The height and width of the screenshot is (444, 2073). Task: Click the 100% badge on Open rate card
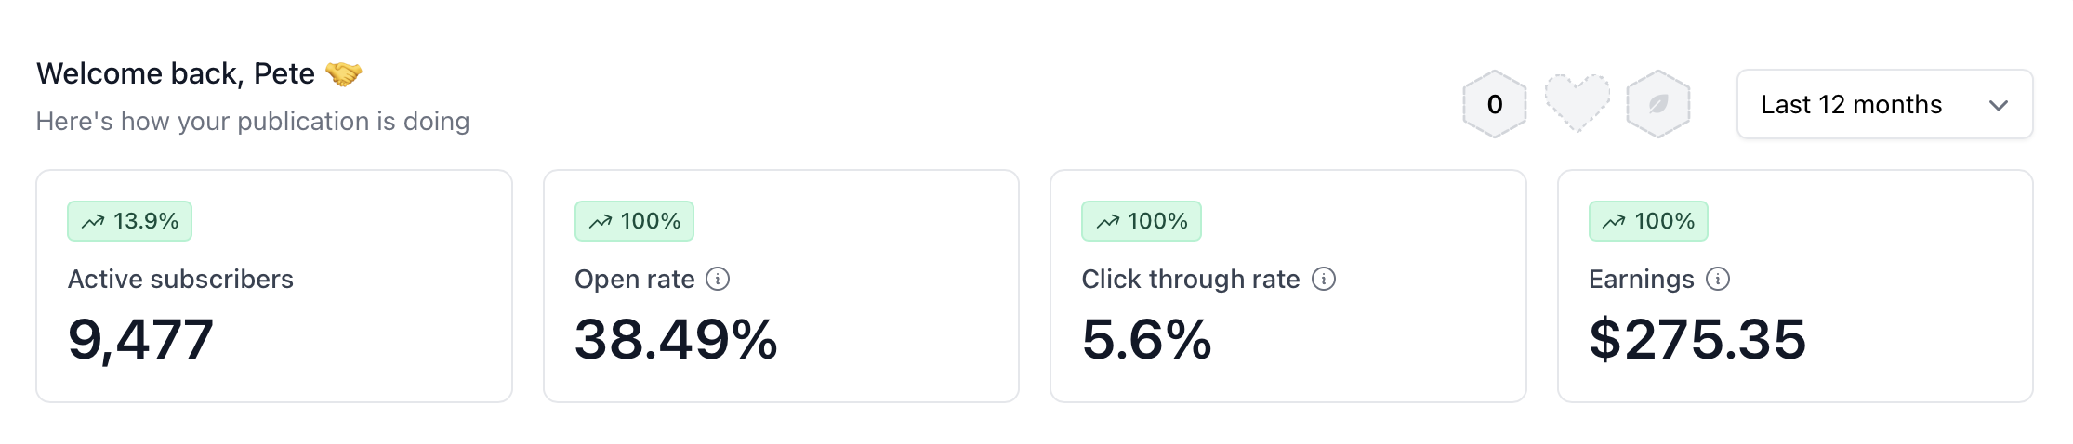634,221
